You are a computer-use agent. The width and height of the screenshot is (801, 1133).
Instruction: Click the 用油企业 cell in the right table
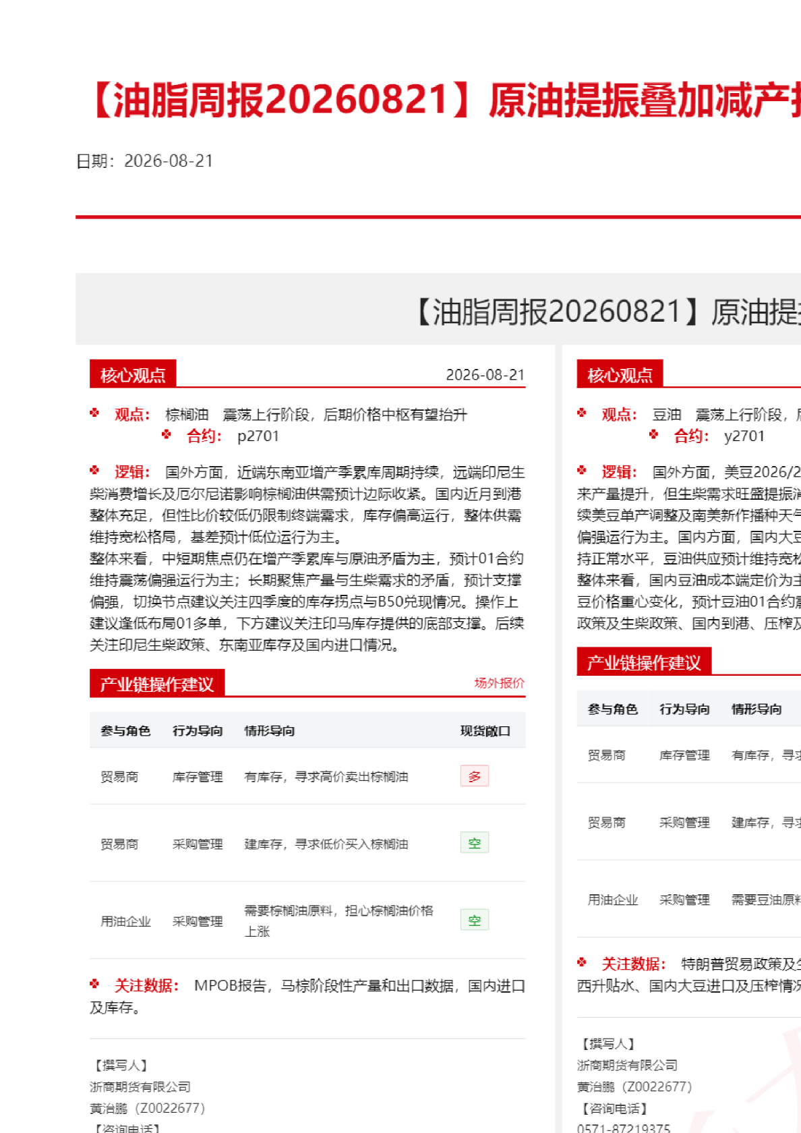click(x=613, y=900)
